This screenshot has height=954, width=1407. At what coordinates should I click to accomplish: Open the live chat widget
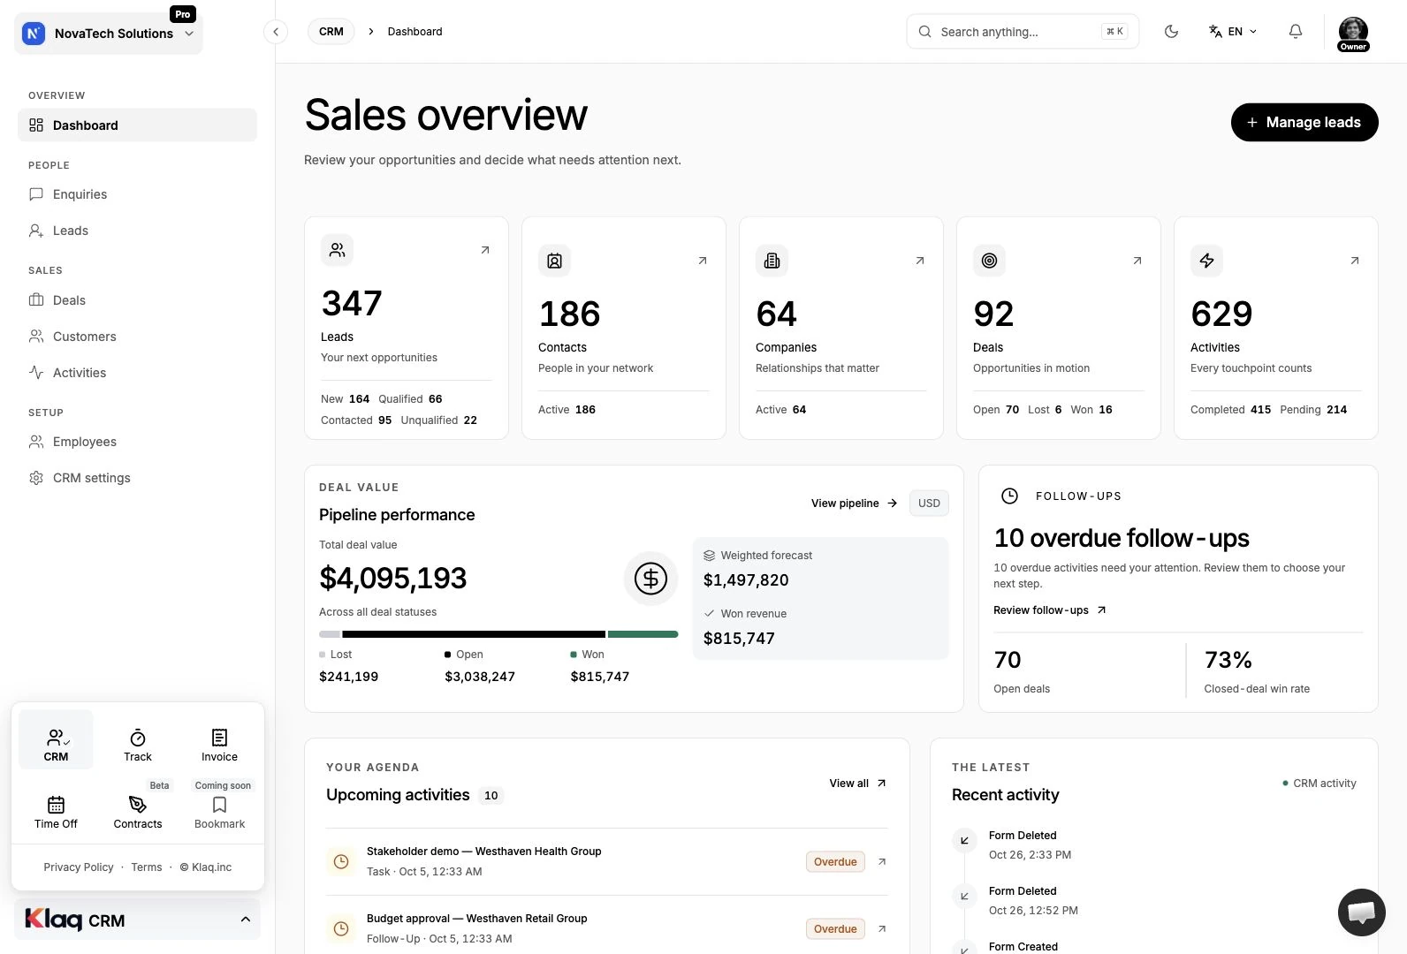[x=1361, y=912]
